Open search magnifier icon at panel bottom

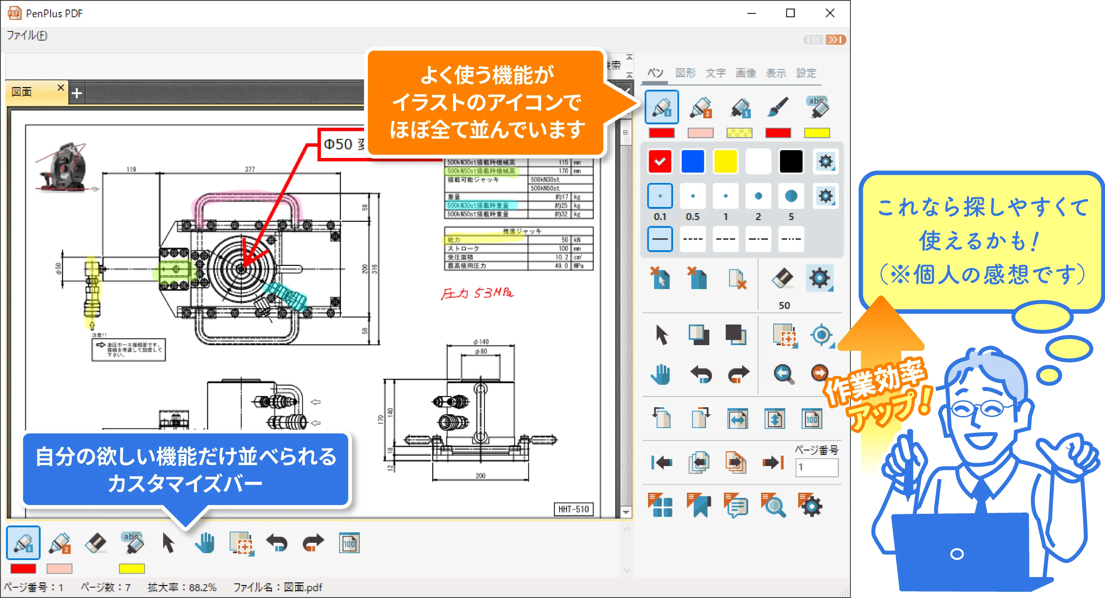tap(773, 505)
